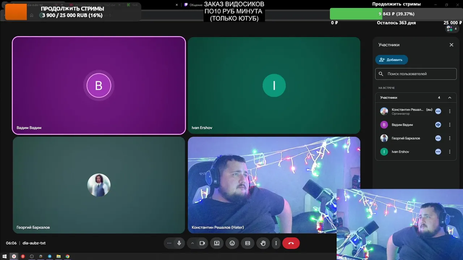The width and height of the screenshot is (463, 260).
Task: Raise your hand in the meeting
Action: 263,243
